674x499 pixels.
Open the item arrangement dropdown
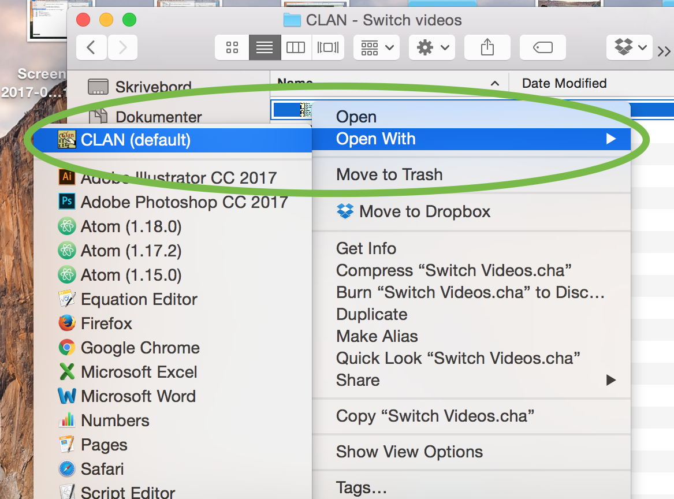(x=377, y=47)
